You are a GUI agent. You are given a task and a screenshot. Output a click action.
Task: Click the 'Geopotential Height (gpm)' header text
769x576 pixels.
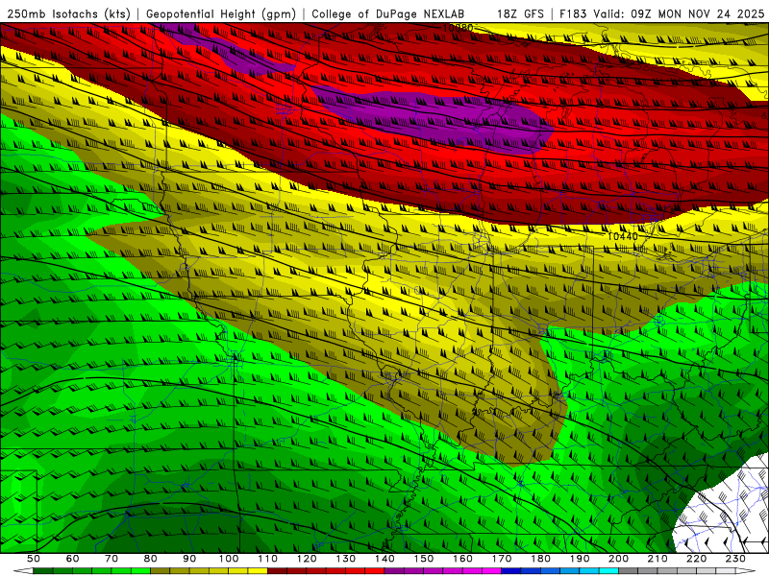click(x=221, y=14)
